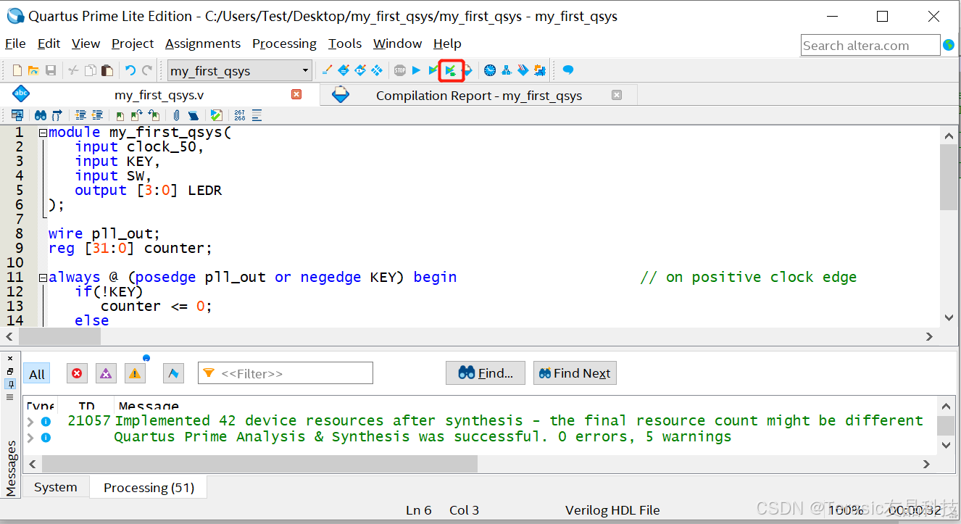
Task: Open the Tools menu
Action: pos(345,43)
